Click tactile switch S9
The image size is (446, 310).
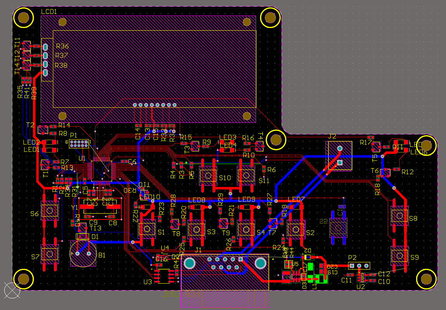click(x=399, y=255)
